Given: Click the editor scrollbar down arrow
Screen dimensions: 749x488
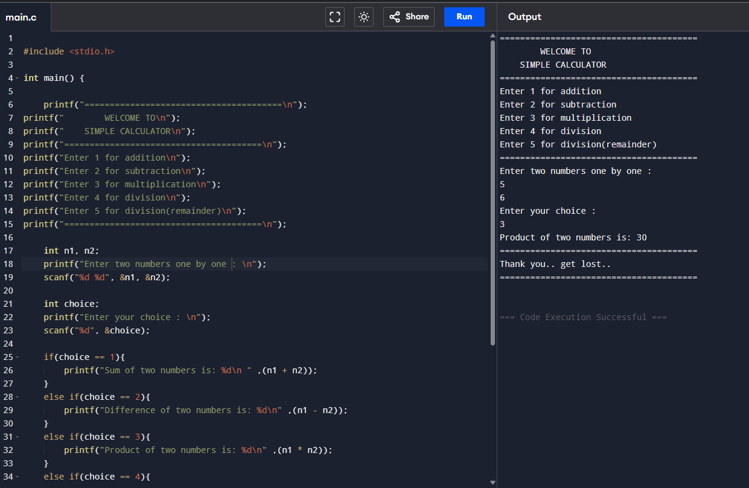Looking at the screenshot, I should [492, 483].
